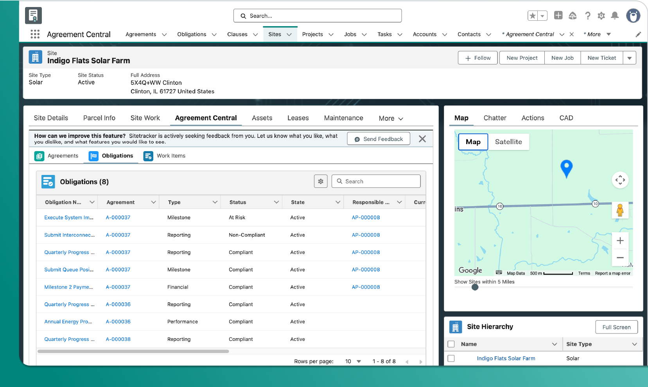Switch map to Map view
Viewport: 648px width, 387px height.
473,142
